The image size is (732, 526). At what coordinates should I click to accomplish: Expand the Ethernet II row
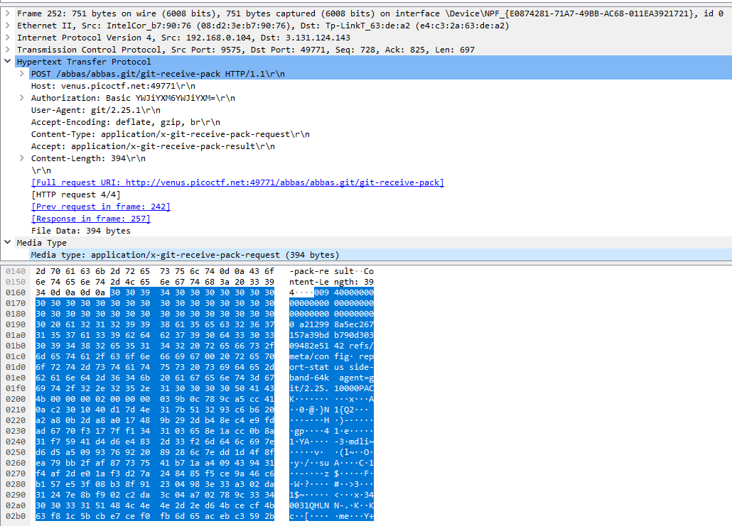click(8, 26)
